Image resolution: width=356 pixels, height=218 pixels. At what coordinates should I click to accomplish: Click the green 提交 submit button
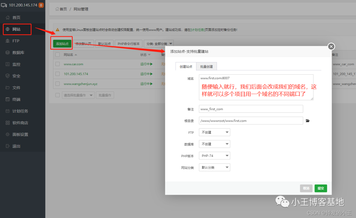pos(321,188)
